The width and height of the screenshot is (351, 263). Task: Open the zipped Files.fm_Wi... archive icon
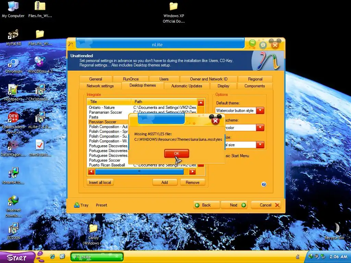(40, 9)
